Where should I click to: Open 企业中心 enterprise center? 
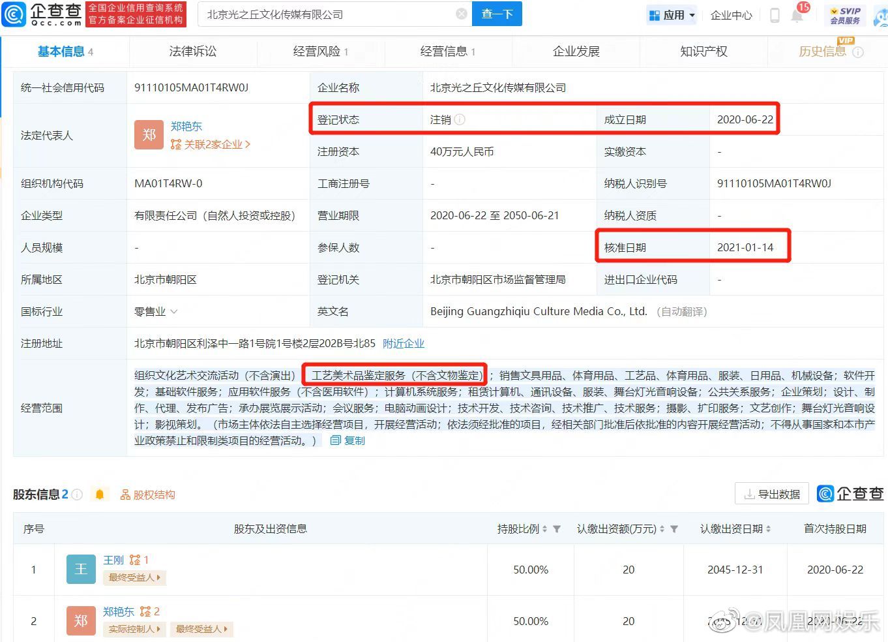(732, 15)
